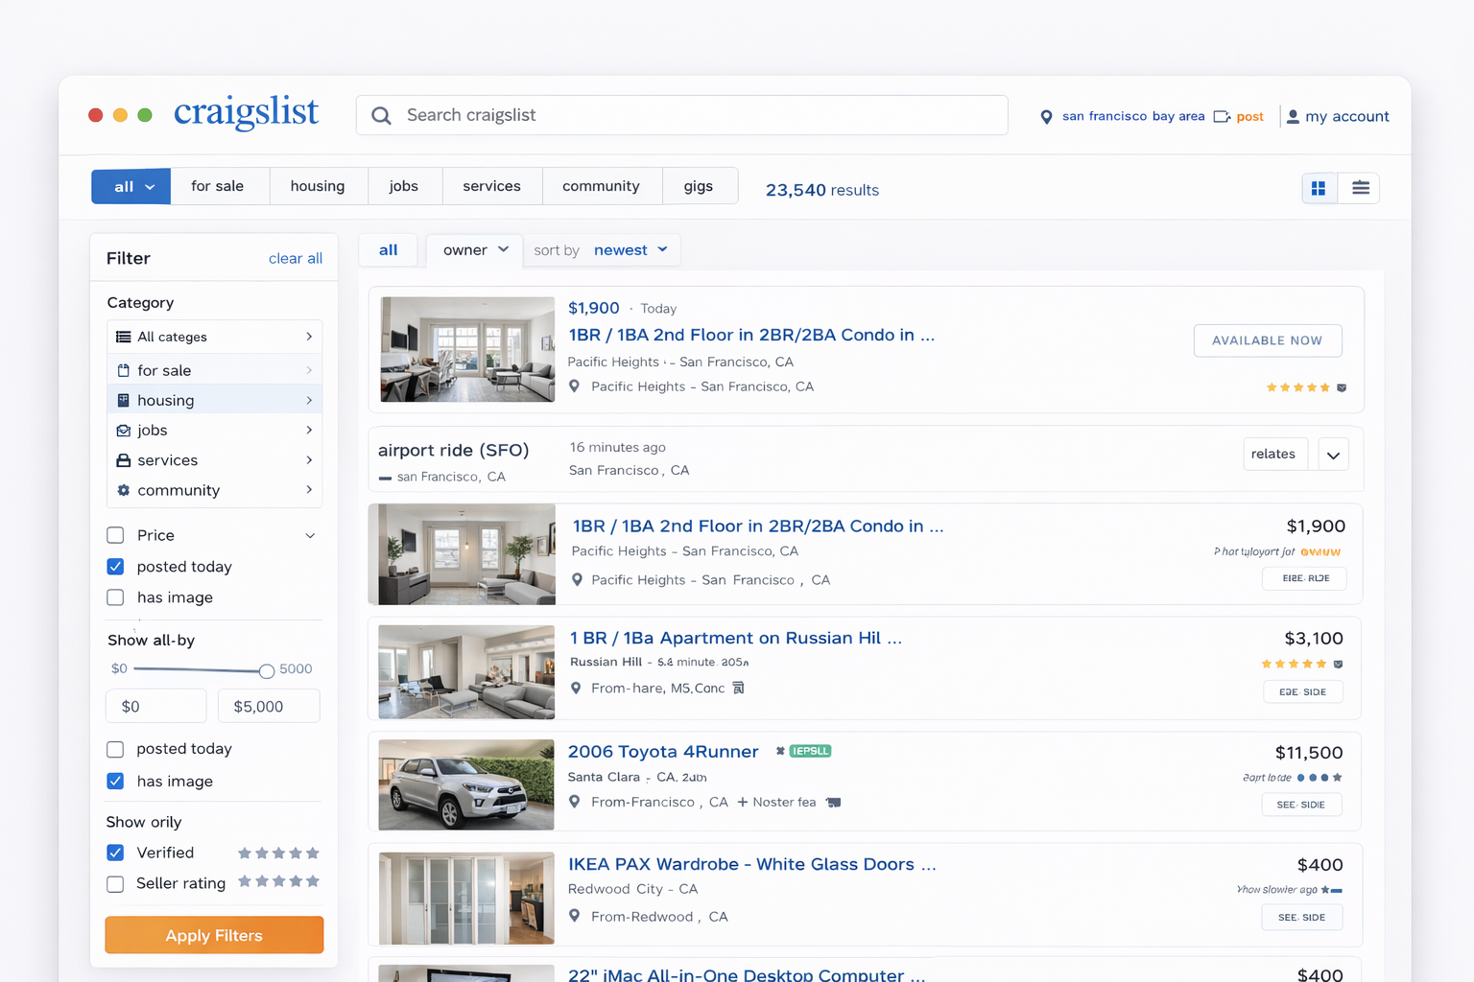
Task: Select the community tab
Action: [x=602, y=186]
